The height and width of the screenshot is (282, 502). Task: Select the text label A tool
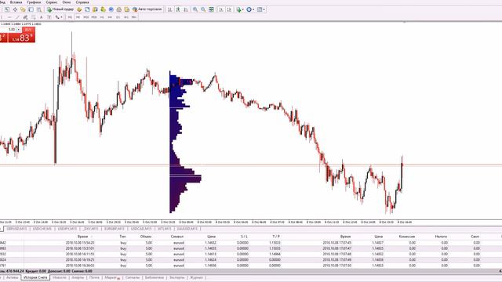coord(41,17)
